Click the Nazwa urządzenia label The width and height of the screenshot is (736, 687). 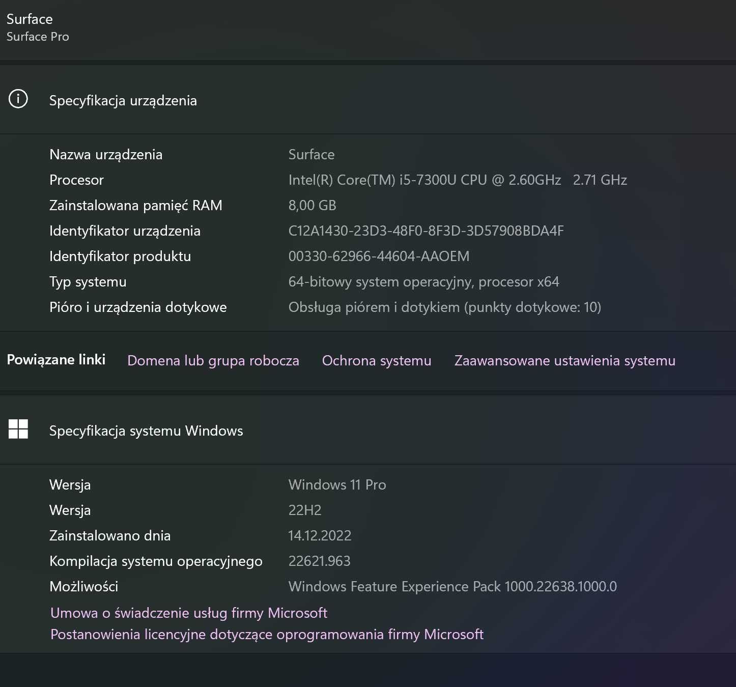(x=106, y=154)
